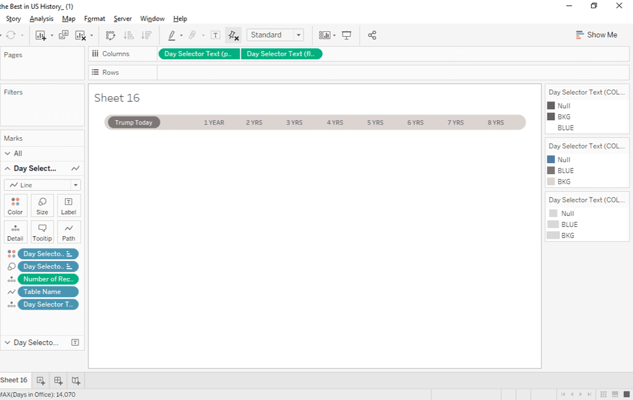Create a new dashboard from the bottom bar

[x=58, y=380]
